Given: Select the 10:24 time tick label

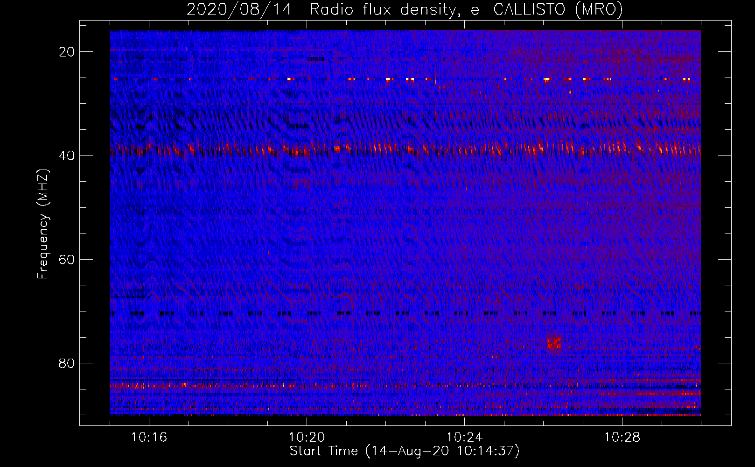Looking at the screenshot, I should [464, 438].
